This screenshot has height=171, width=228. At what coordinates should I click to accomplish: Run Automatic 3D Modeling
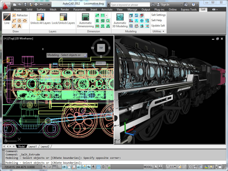(x=120, y=21)
